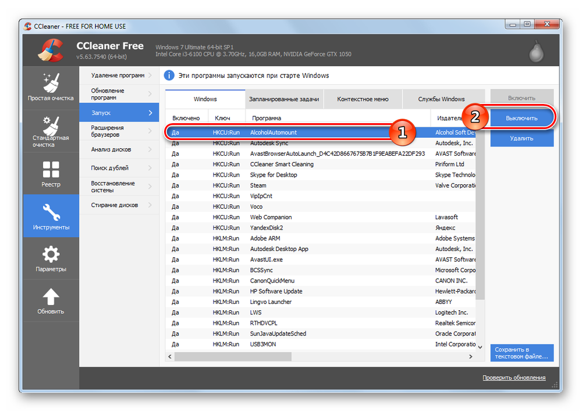The image size is (582, 412).
Task: Click the Инструменты wrench icon
Action: pyautogui.click(x=51, y=212)
